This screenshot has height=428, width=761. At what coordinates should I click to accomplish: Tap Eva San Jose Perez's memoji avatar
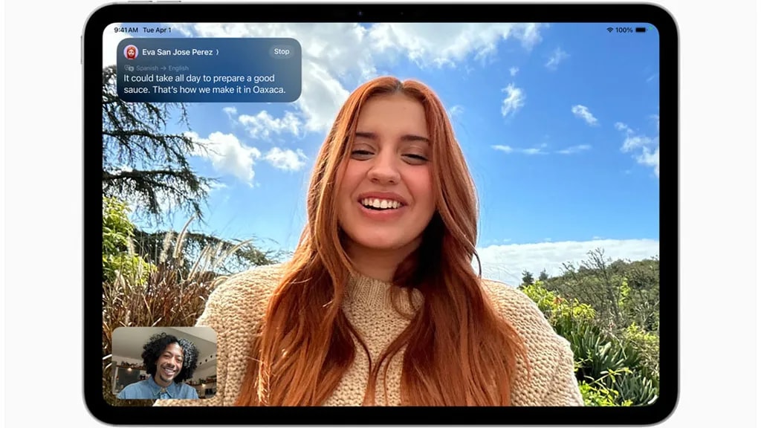pyautogui.click(x=131, y=52)
